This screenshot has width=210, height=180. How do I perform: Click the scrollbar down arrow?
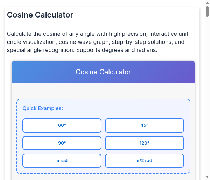pyautogui.click(x=207, y=176)
